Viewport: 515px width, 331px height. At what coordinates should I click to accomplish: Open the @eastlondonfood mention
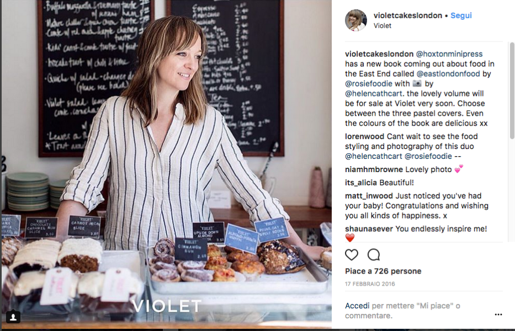click(x=448, y=73)
